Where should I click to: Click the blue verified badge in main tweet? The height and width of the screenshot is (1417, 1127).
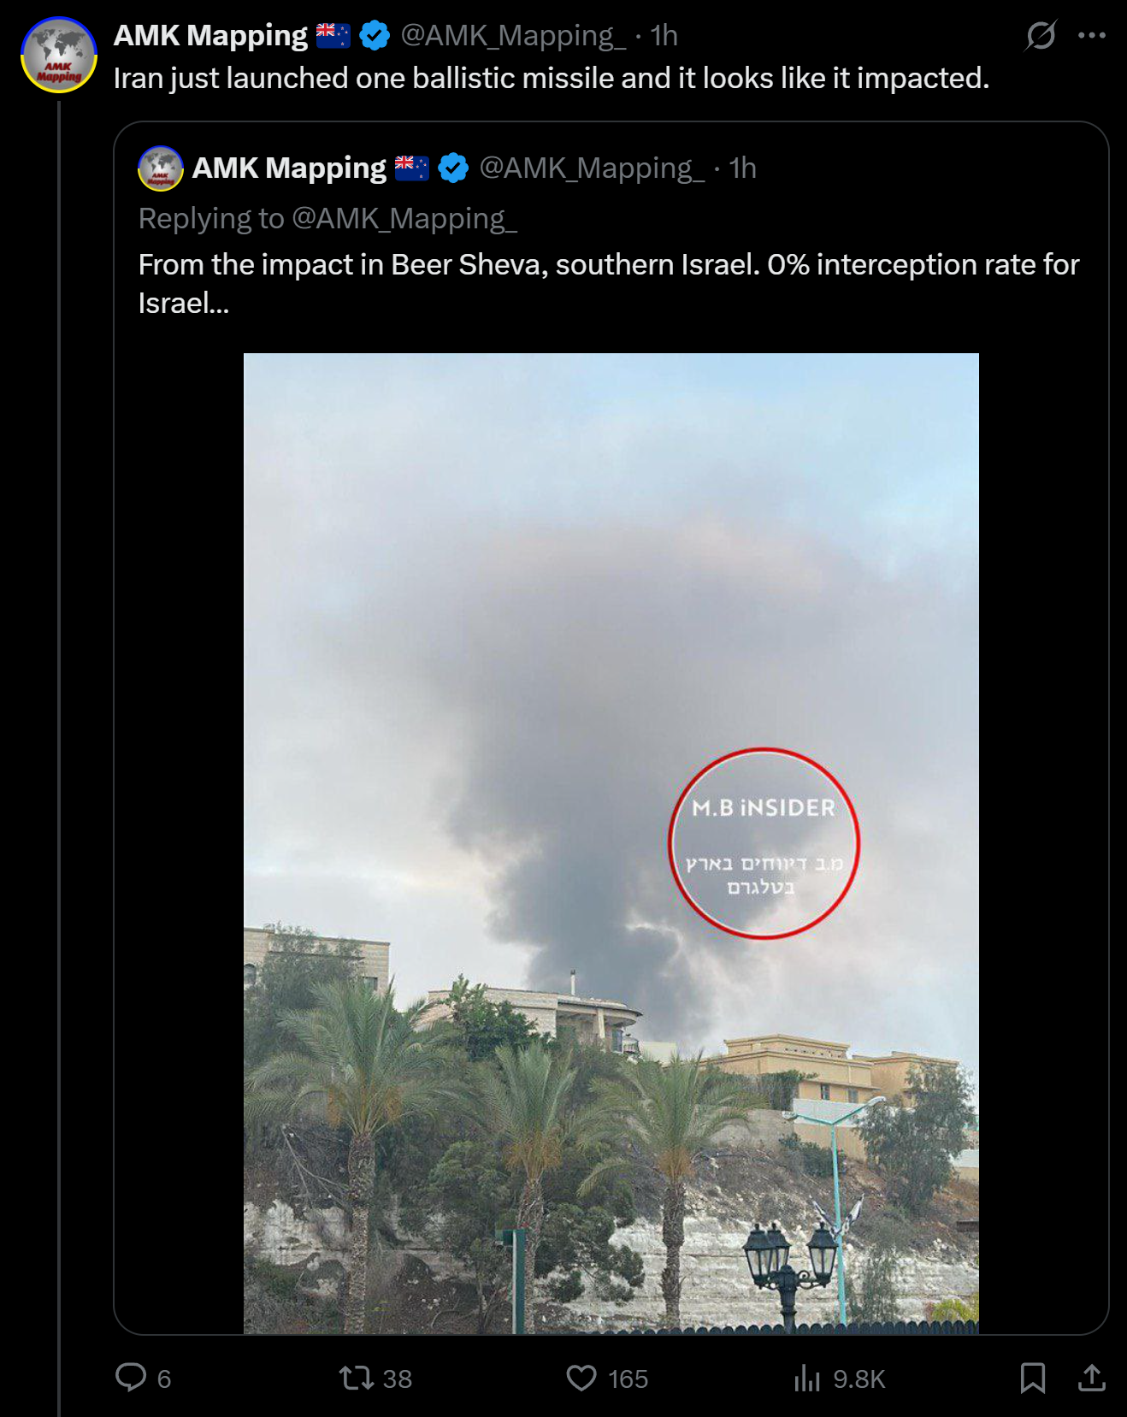pos(375,35)
